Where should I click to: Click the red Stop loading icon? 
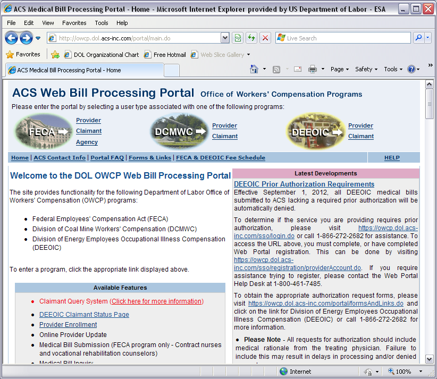click(265, 38)
